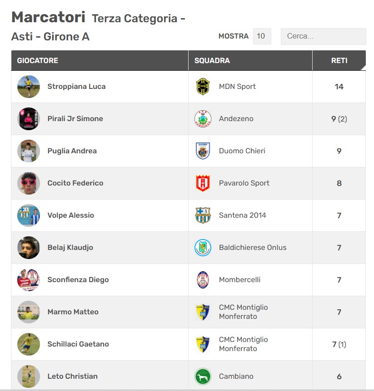Sort table by Squadra column header
The width and height of the screenshot is (374, 391).
pos(212,60)
